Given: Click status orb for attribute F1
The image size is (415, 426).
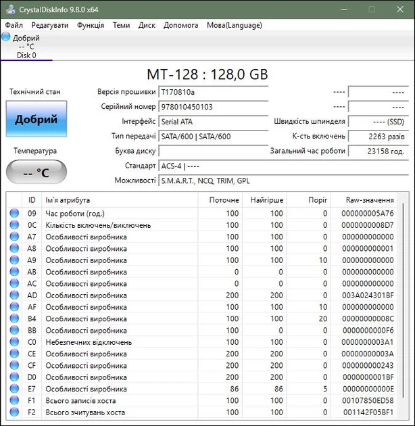Looking at the screenshot, I should coord(14,400).
